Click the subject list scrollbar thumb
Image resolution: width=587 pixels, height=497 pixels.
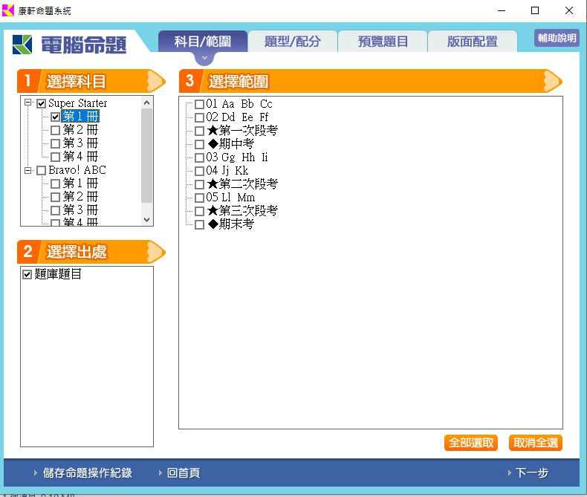tap(147, 155)
